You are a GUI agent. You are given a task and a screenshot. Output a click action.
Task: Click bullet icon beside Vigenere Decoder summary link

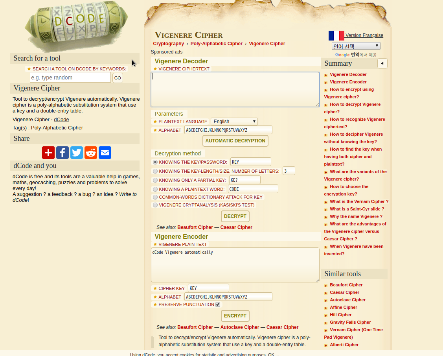[x=326, y=75]
